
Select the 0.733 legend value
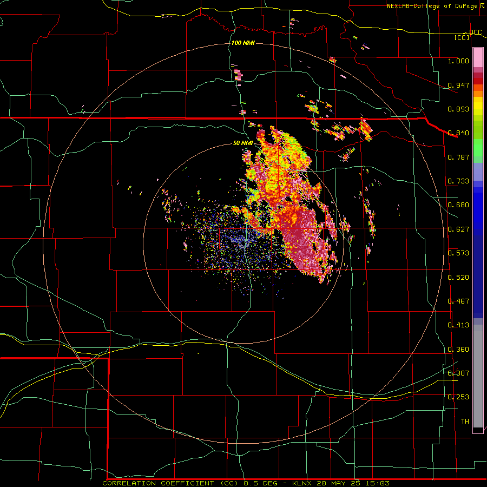pyautogui.click(x=458, y=181)
